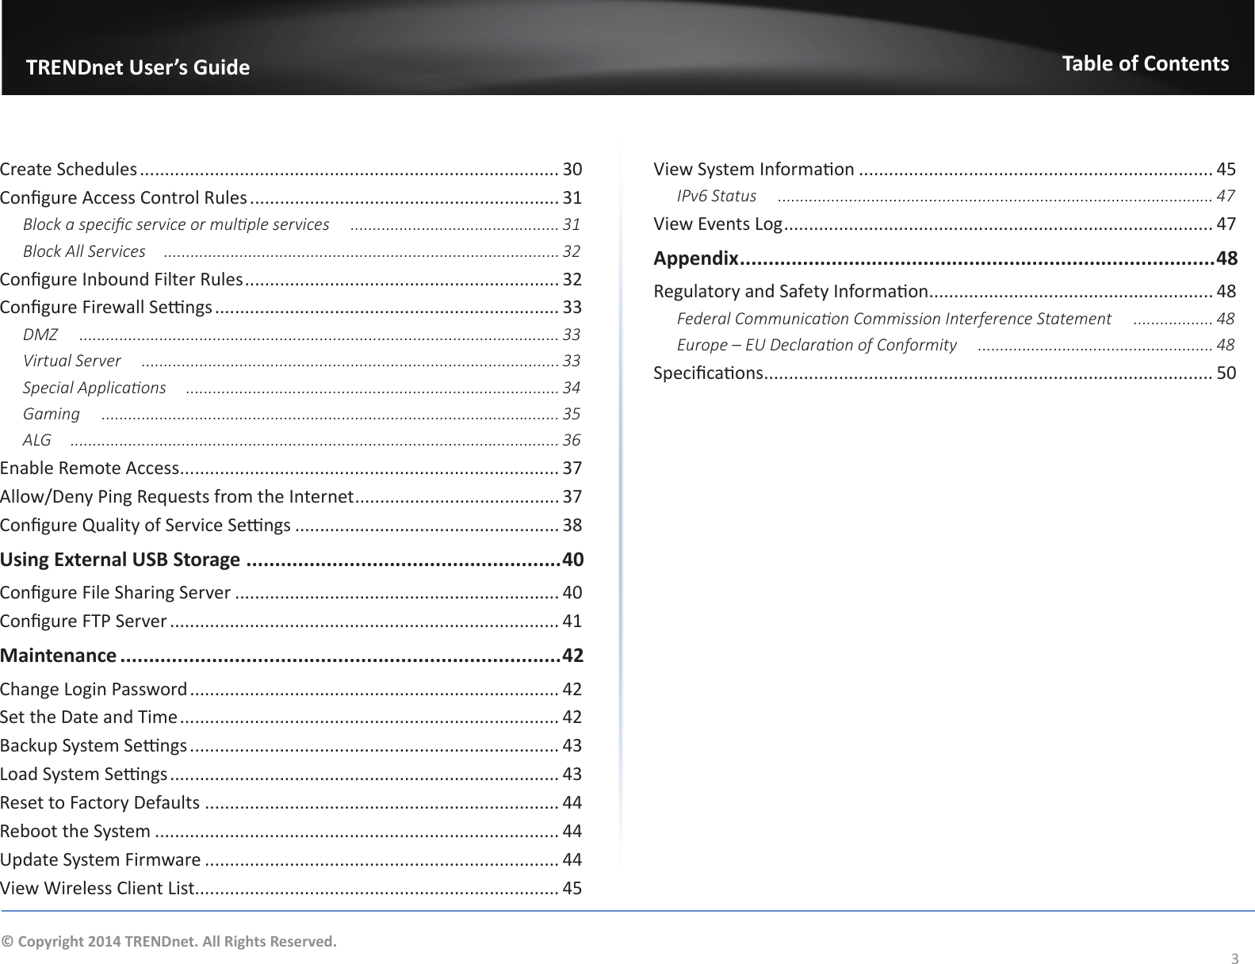Open the Specifications entry
Image resolution: width=1255 pixels, height=964 pixels.
pos(944,373)
